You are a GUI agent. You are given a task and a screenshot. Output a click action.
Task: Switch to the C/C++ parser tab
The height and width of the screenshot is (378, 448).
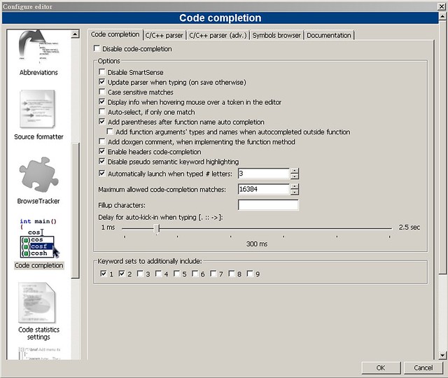point(164,36)
